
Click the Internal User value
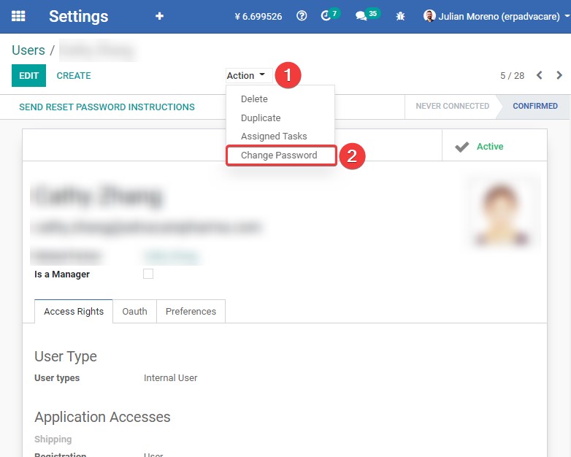[170, 378]
